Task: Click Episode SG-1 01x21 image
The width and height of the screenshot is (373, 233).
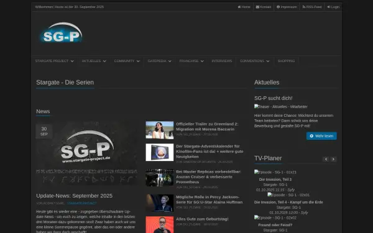Action: click(275, 172)
